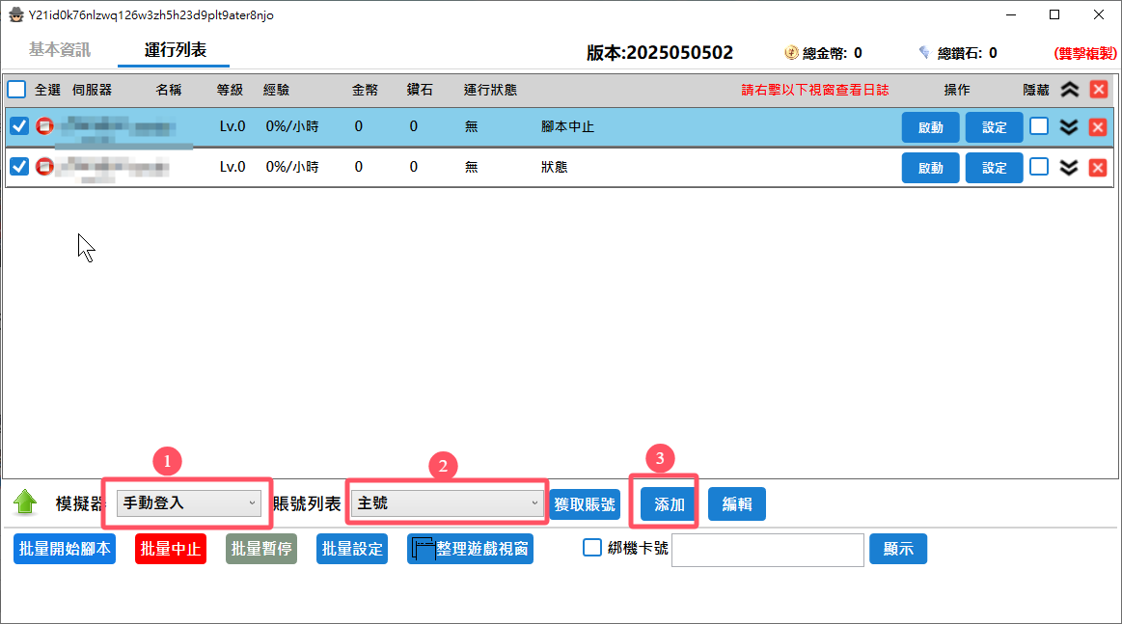Click double up chevron in header
This screenshot has height=624, width=1122.
coord(1069,90)
